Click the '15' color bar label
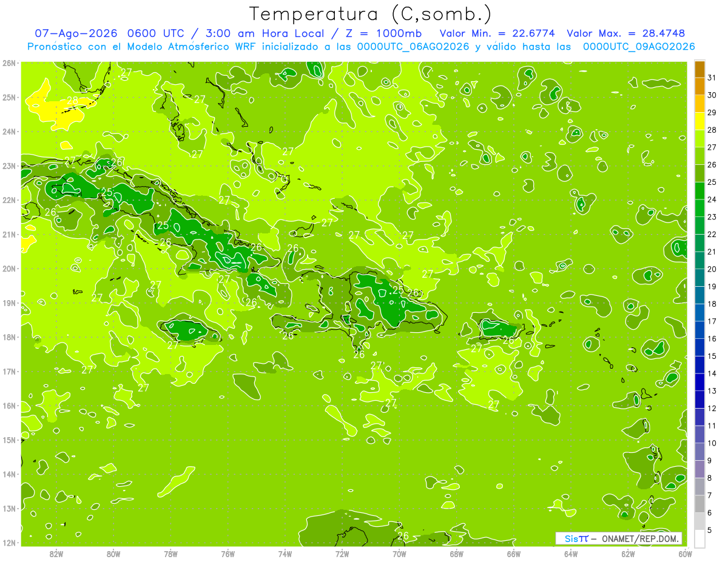This screenshot has width=728, height=562. (712, 356)
